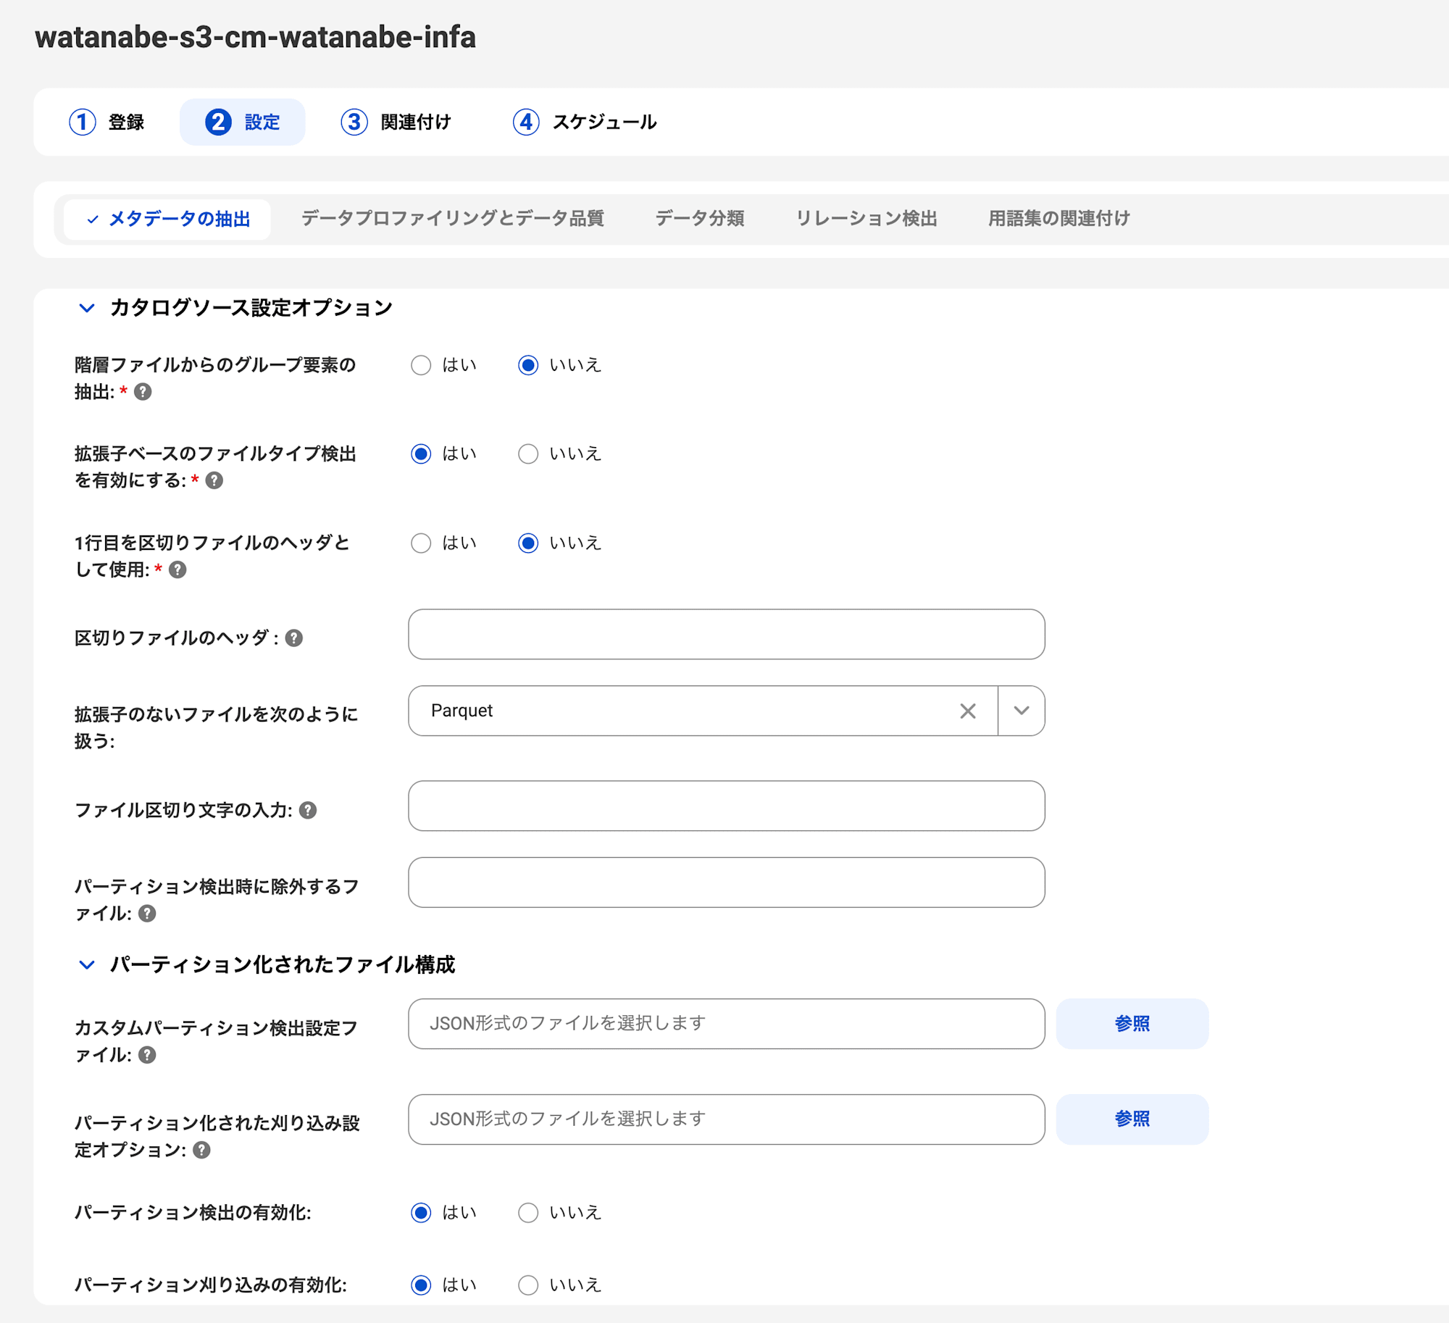
Task: Go to the 関連付け step
Action: (396, 122)
